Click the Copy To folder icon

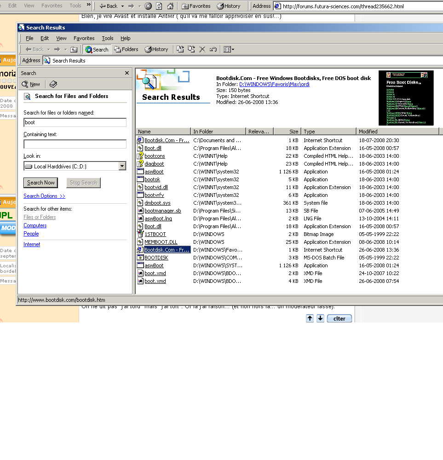[x=191, y=49]
